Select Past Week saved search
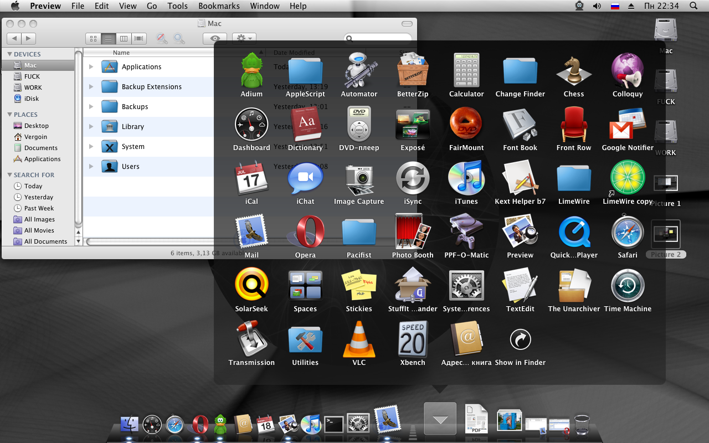The image size is (709, 443). pos(39,208)
